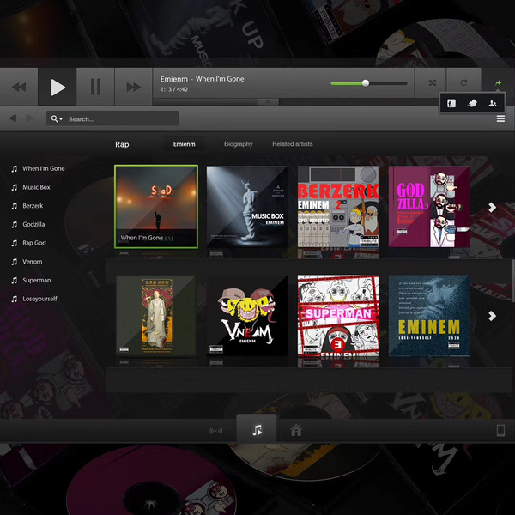Select the Emienm tab
515x515 pixels.
(185, 144)
